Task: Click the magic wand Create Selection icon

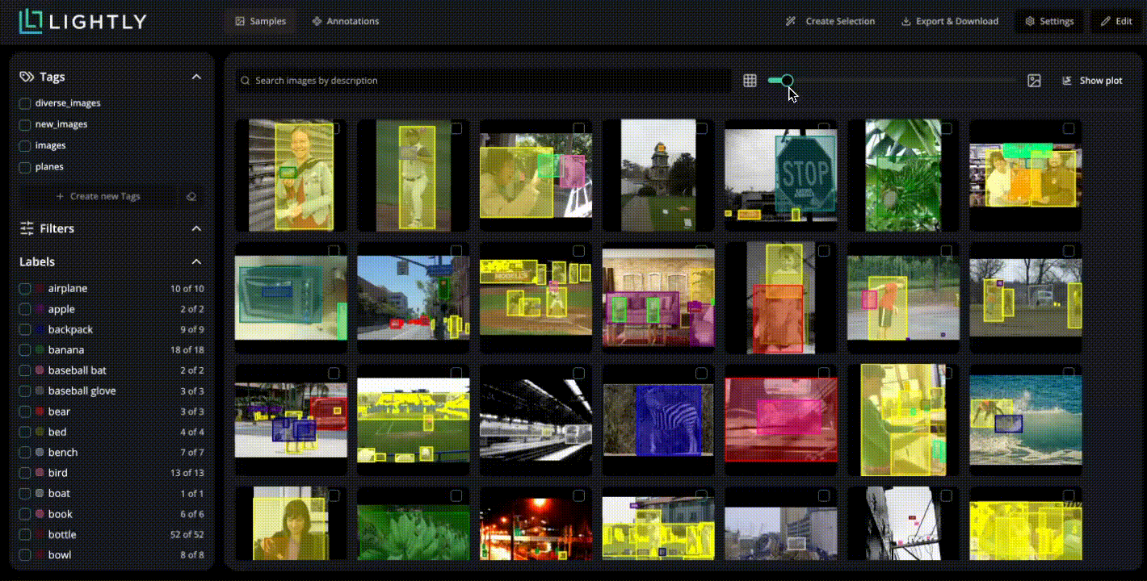Action: pyautogui.click(x=791, y=21)
